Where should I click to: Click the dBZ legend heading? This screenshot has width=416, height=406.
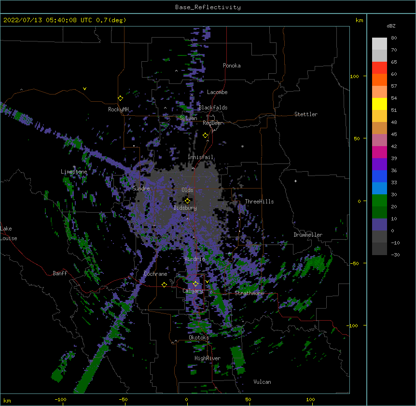(x=391, y=26)
